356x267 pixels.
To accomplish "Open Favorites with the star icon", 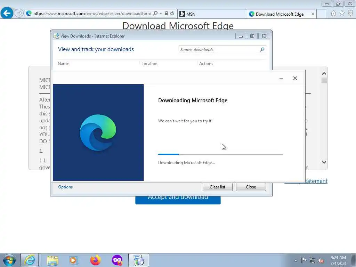I will click(x=342, y=13).
